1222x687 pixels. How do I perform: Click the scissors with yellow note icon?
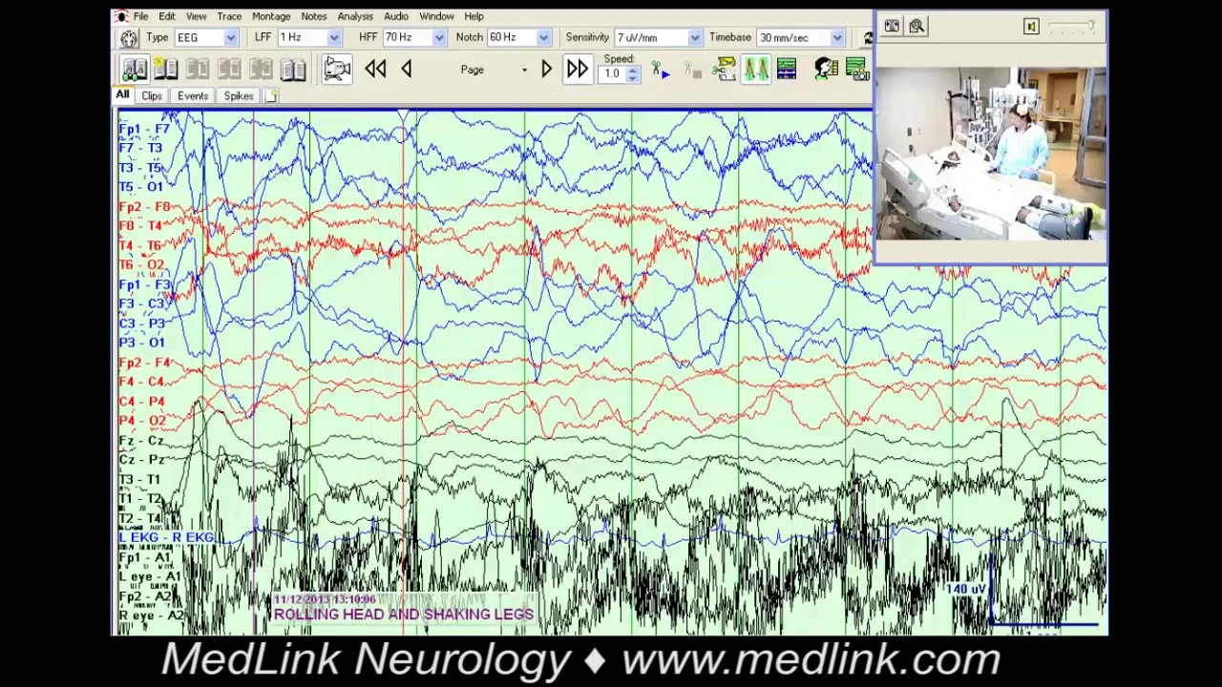pyautogui.click(x=726, y=69)
